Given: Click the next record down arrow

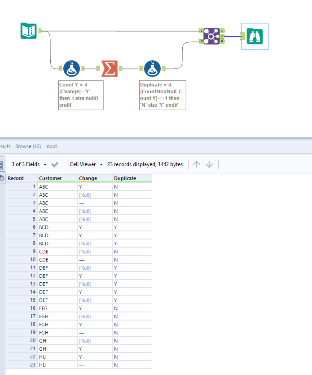Looking at the screenshot, I should pyautogui.click(x=209, y=164).
